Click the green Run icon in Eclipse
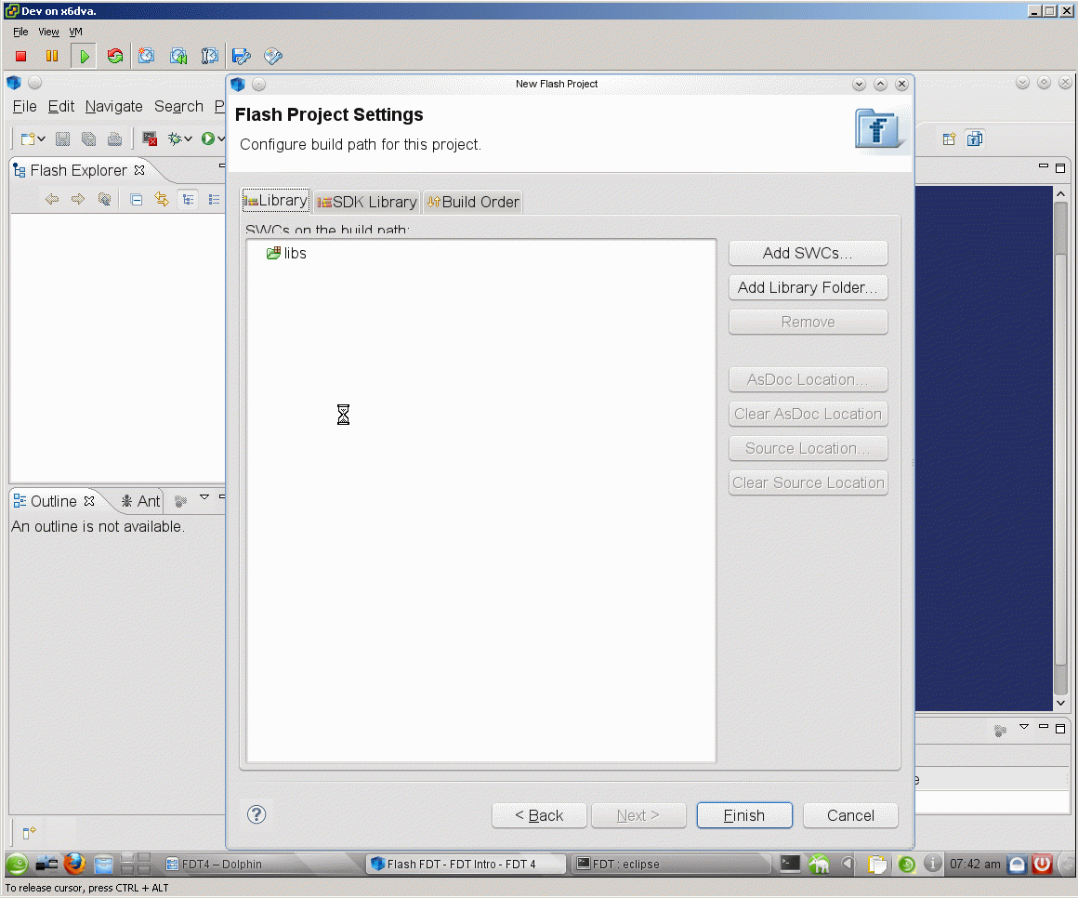The height and width of the screenshot is (898, 1078). [207, 139]
